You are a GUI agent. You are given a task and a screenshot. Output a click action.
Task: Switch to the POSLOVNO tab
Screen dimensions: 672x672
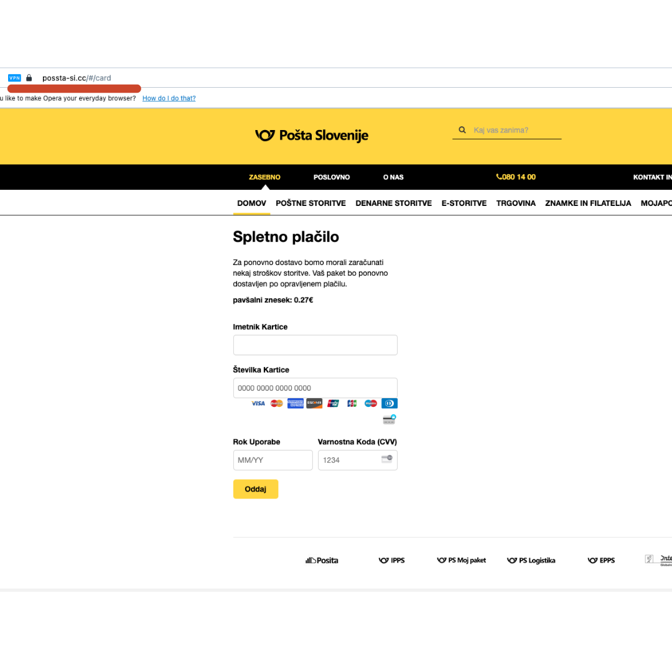tap(331, 177)
